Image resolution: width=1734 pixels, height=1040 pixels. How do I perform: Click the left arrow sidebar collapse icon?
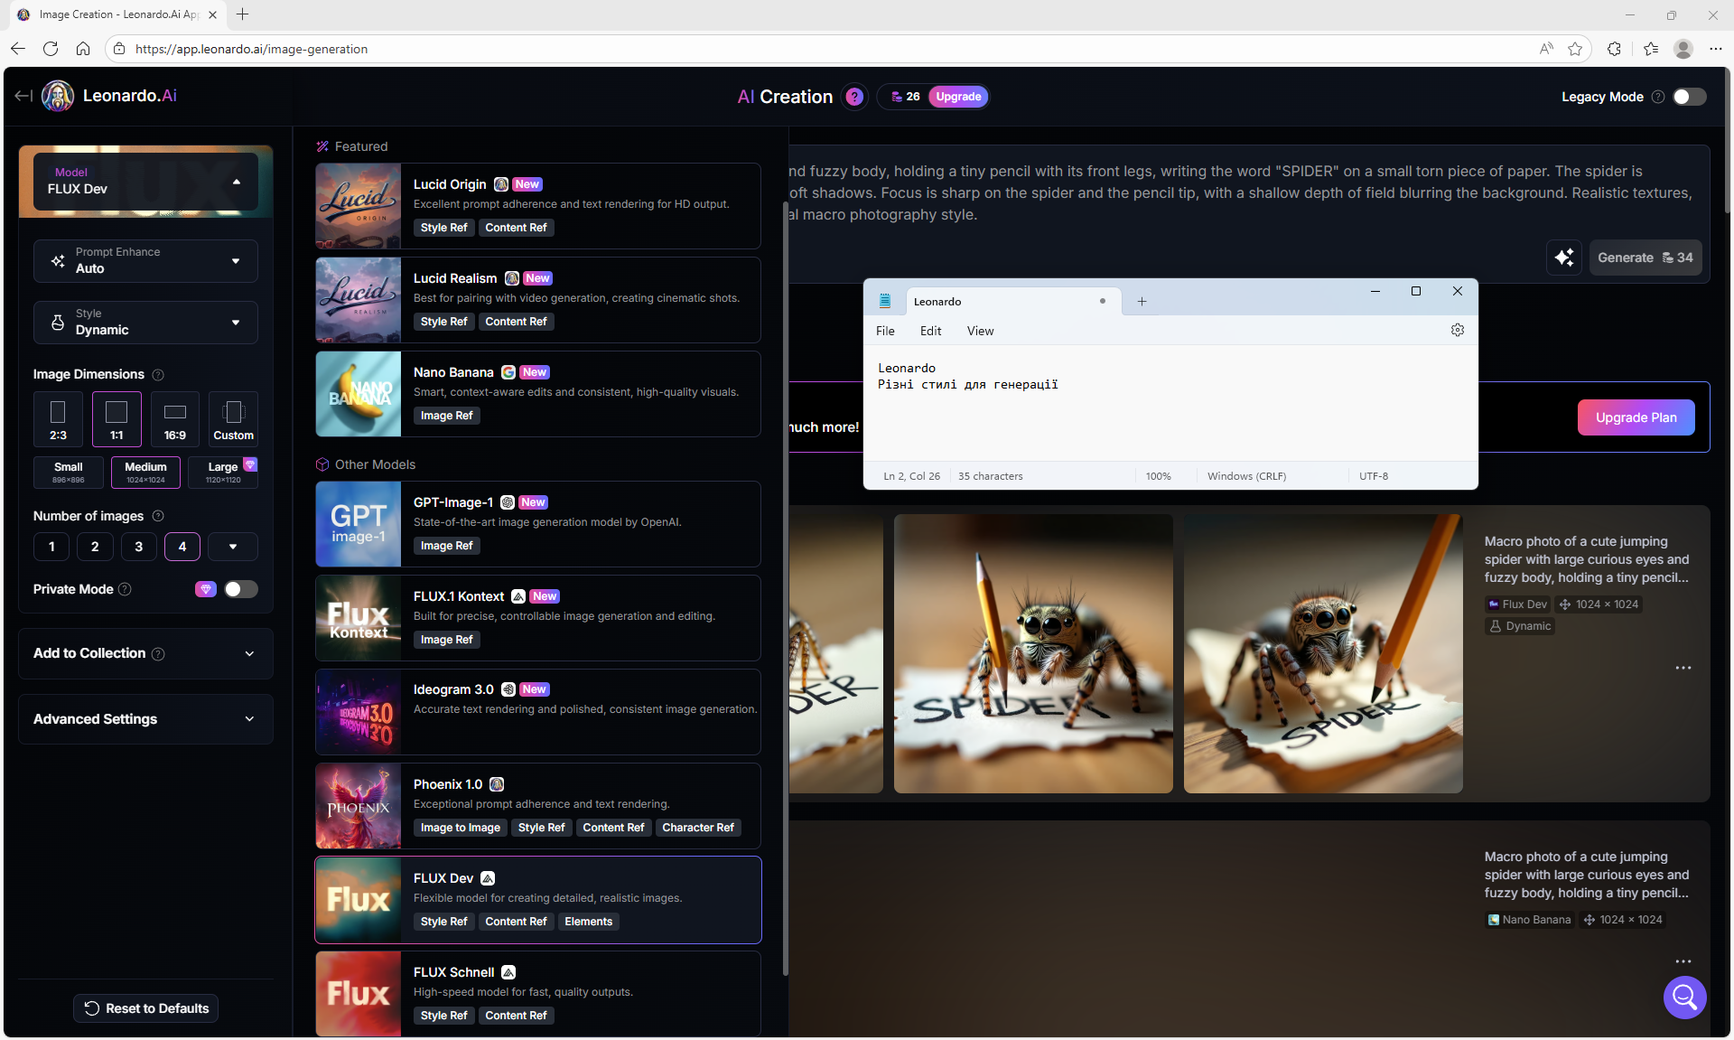(23, 96)
